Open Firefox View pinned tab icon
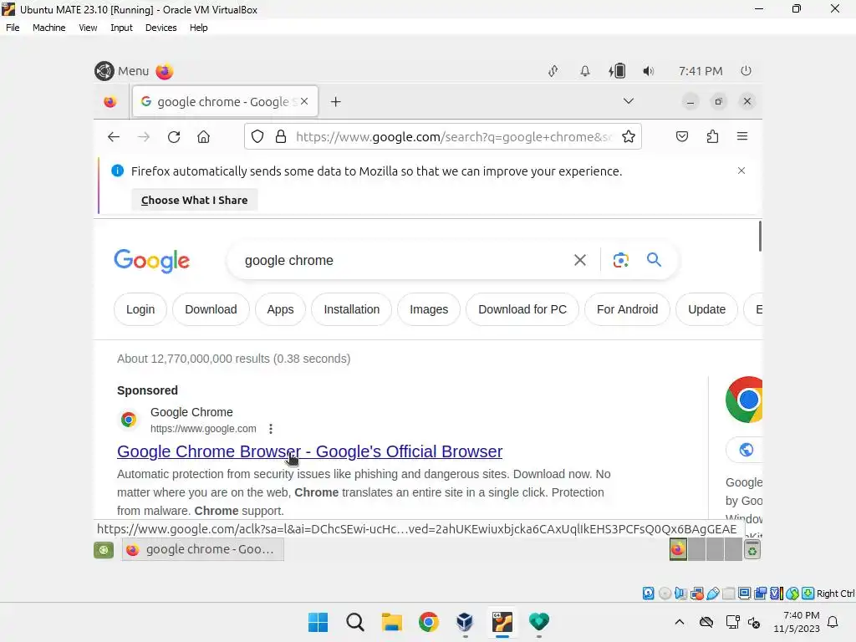This screenshot has height=642, width=856. click(110, 101)
